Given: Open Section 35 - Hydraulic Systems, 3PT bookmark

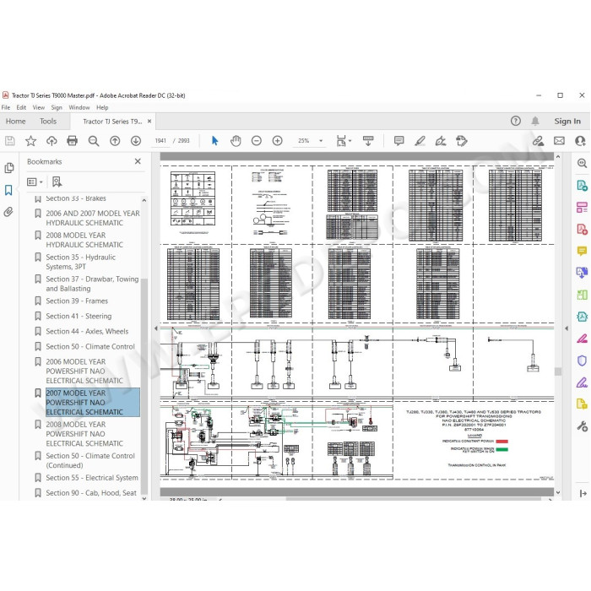Looking at the screenshot, I should [x=81, y=262].
